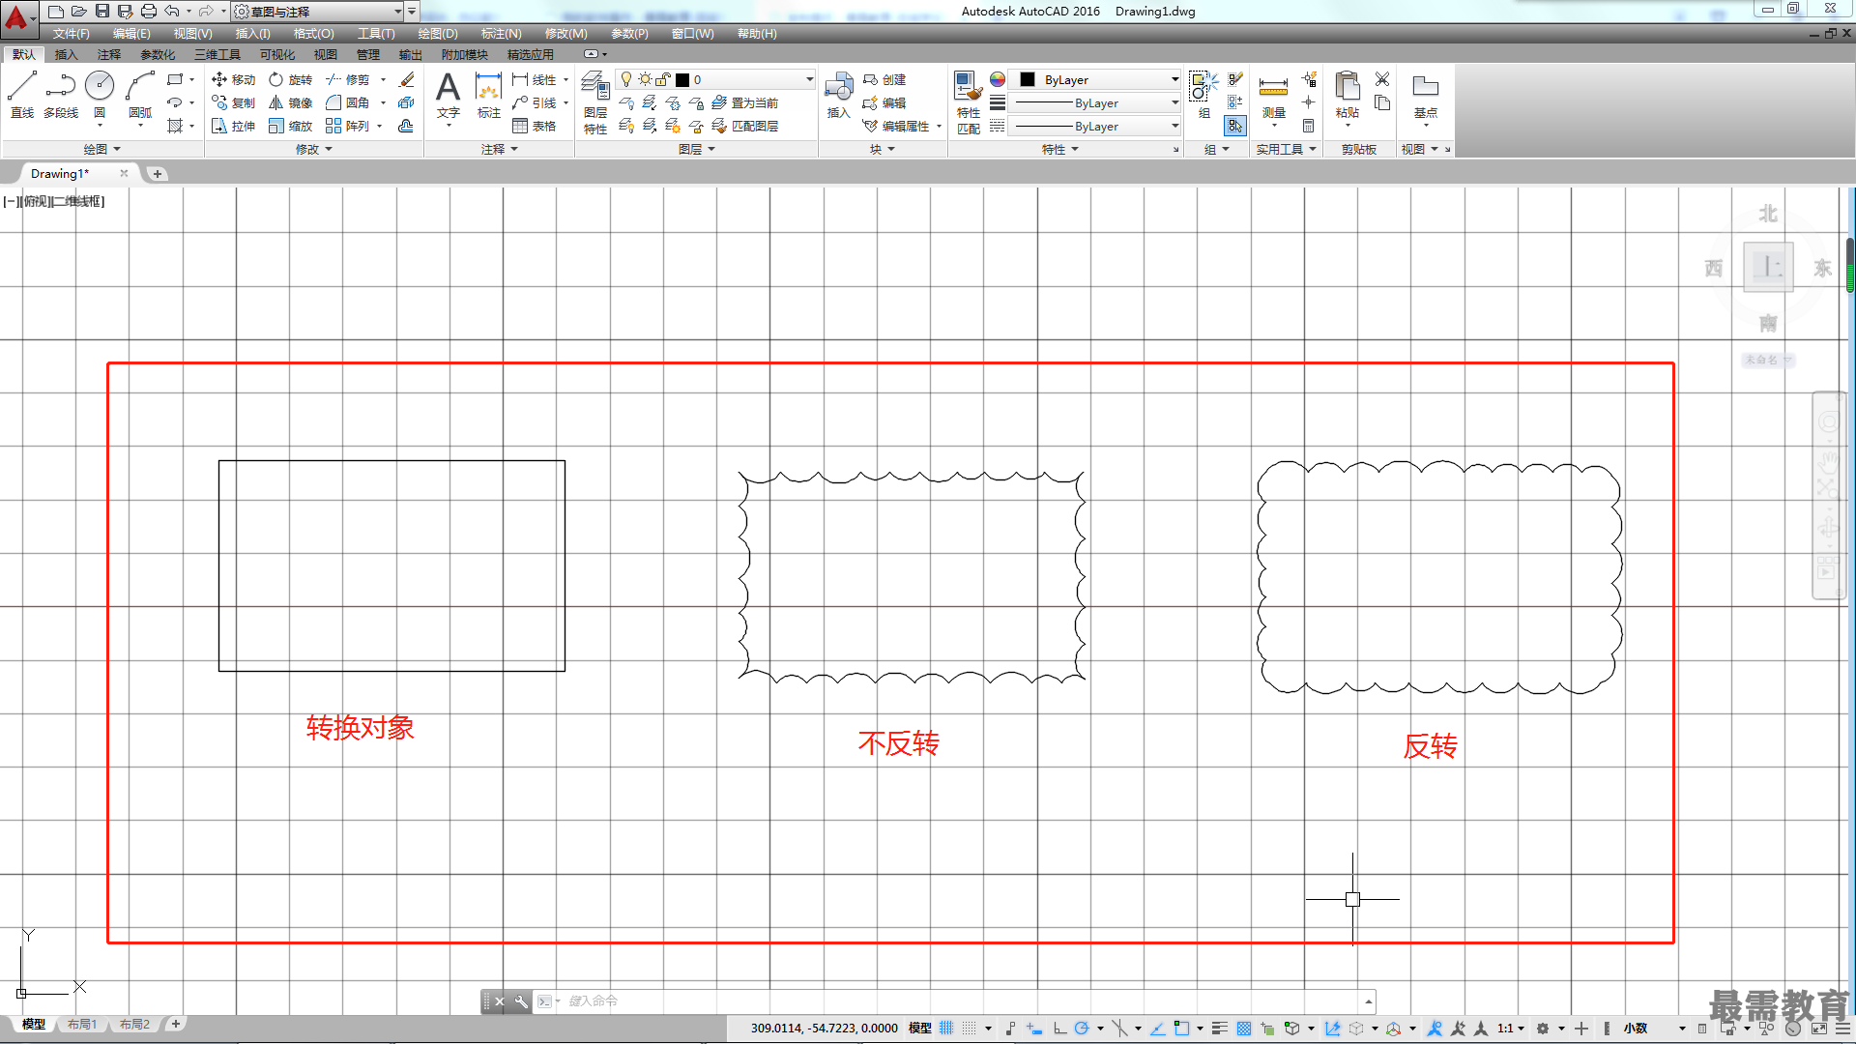Toggle polar tracking in status bar
The width and height of the screenshot is (1856, 1044).
(x=1082, y=1029)
